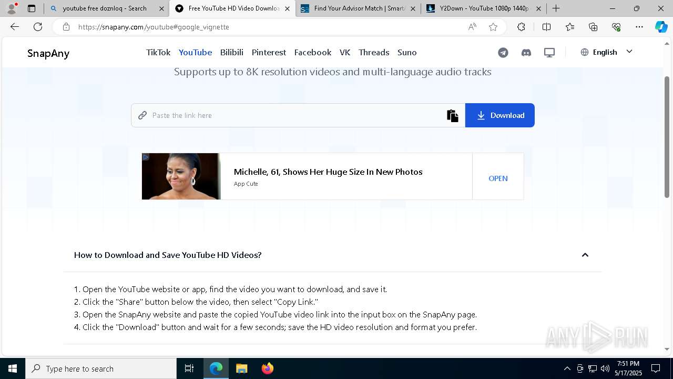
Task: Open the Extensions puzzle icon
Action: [521, 27]
